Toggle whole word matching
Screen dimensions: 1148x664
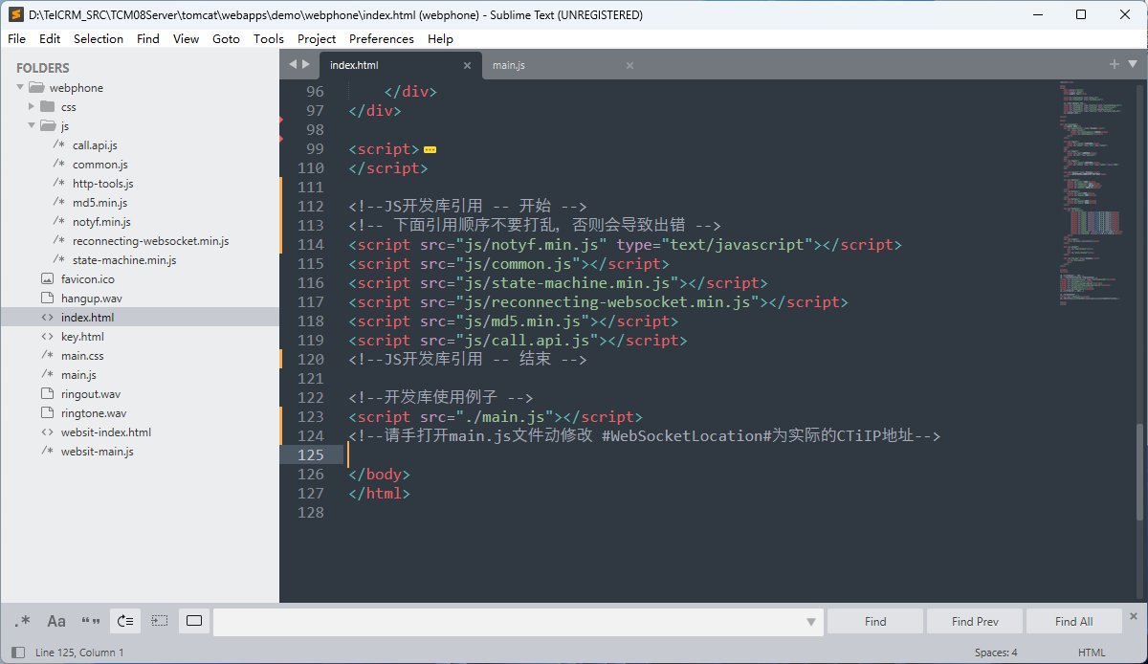click(x=91, y=621)
